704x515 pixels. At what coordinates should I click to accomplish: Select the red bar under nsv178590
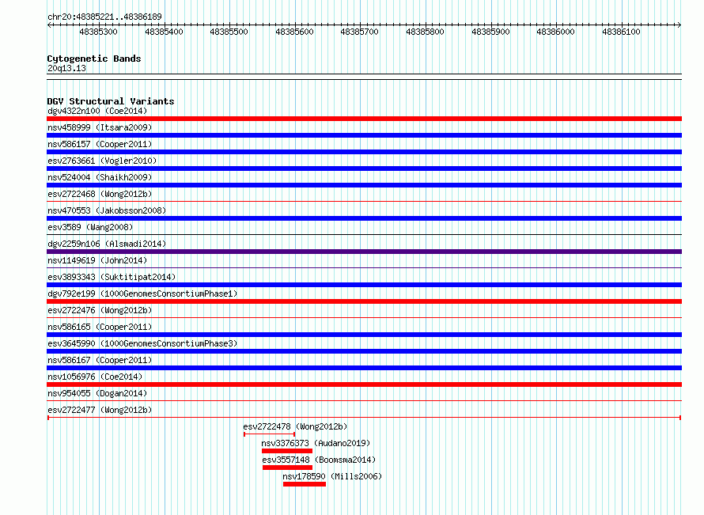pos(305,484)
